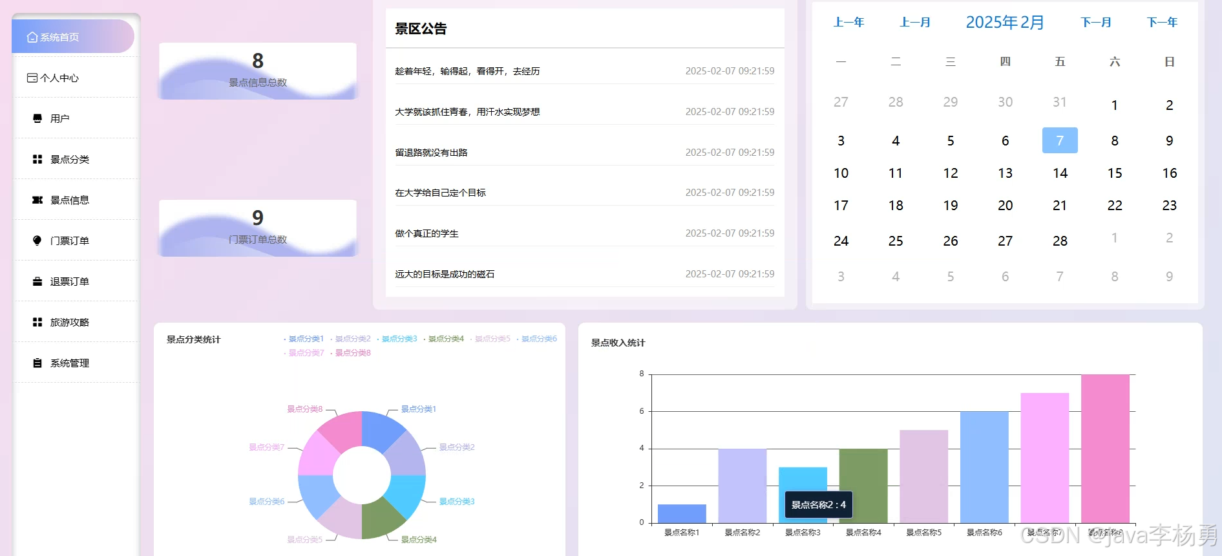This screenshot has width=1222, height=556.
Task: Go to next month with 下一月
Action: (1096, 23)
